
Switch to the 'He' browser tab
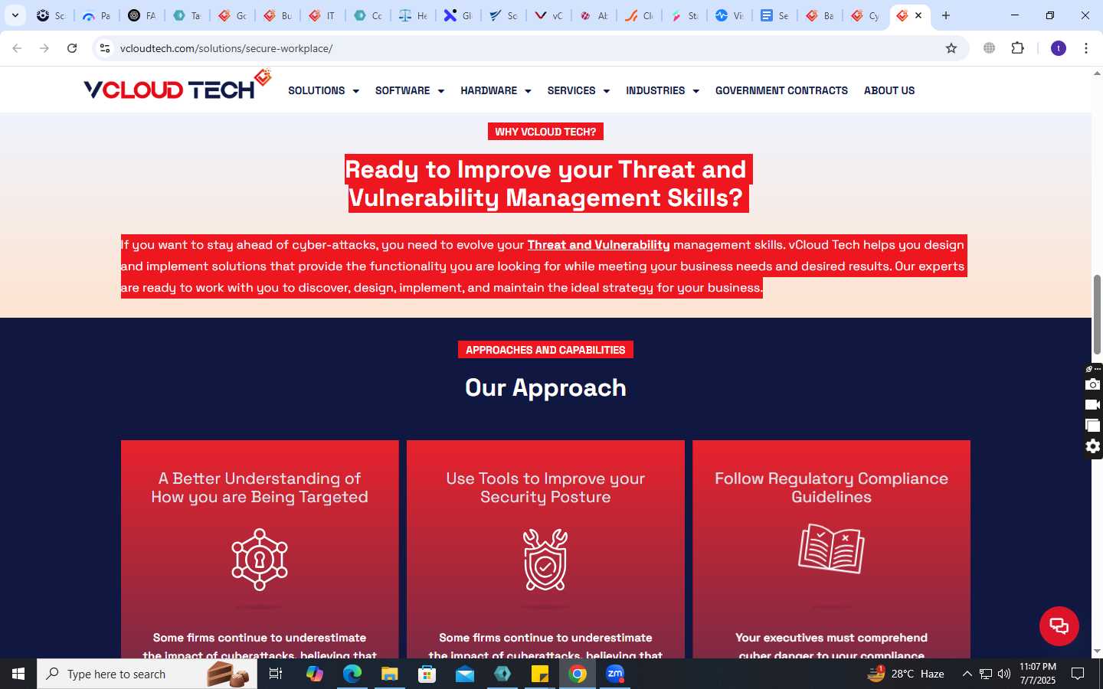tap(413, 15)
